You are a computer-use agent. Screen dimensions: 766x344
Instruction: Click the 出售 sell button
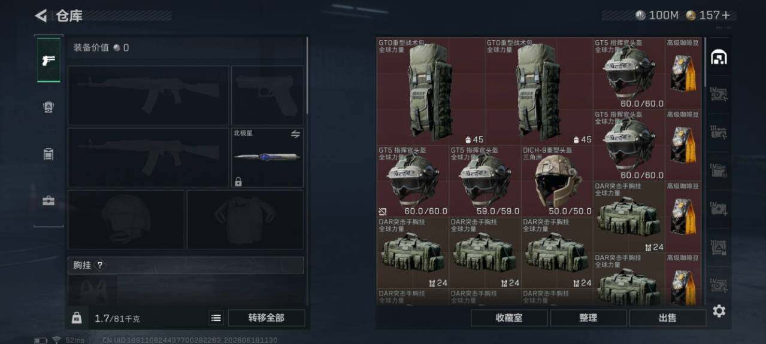click(x=667, y=318)
